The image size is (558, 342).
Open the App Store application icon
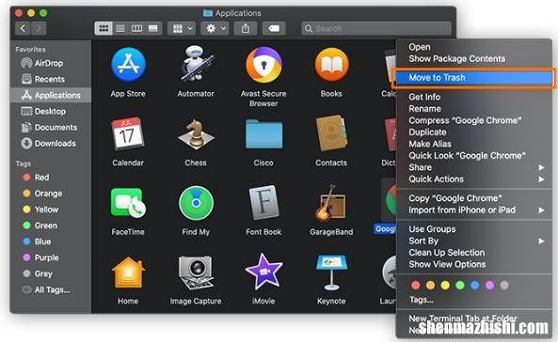click(x=128, y=65)
